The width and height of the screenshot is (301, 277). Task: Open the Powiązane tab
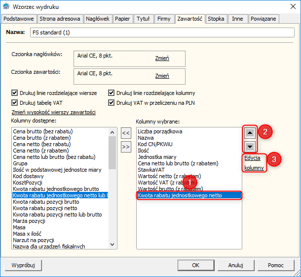263,19
